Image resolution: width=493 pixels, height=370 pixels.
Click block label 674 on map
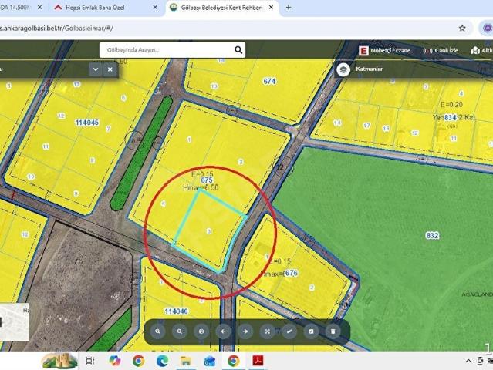point(269,82)
